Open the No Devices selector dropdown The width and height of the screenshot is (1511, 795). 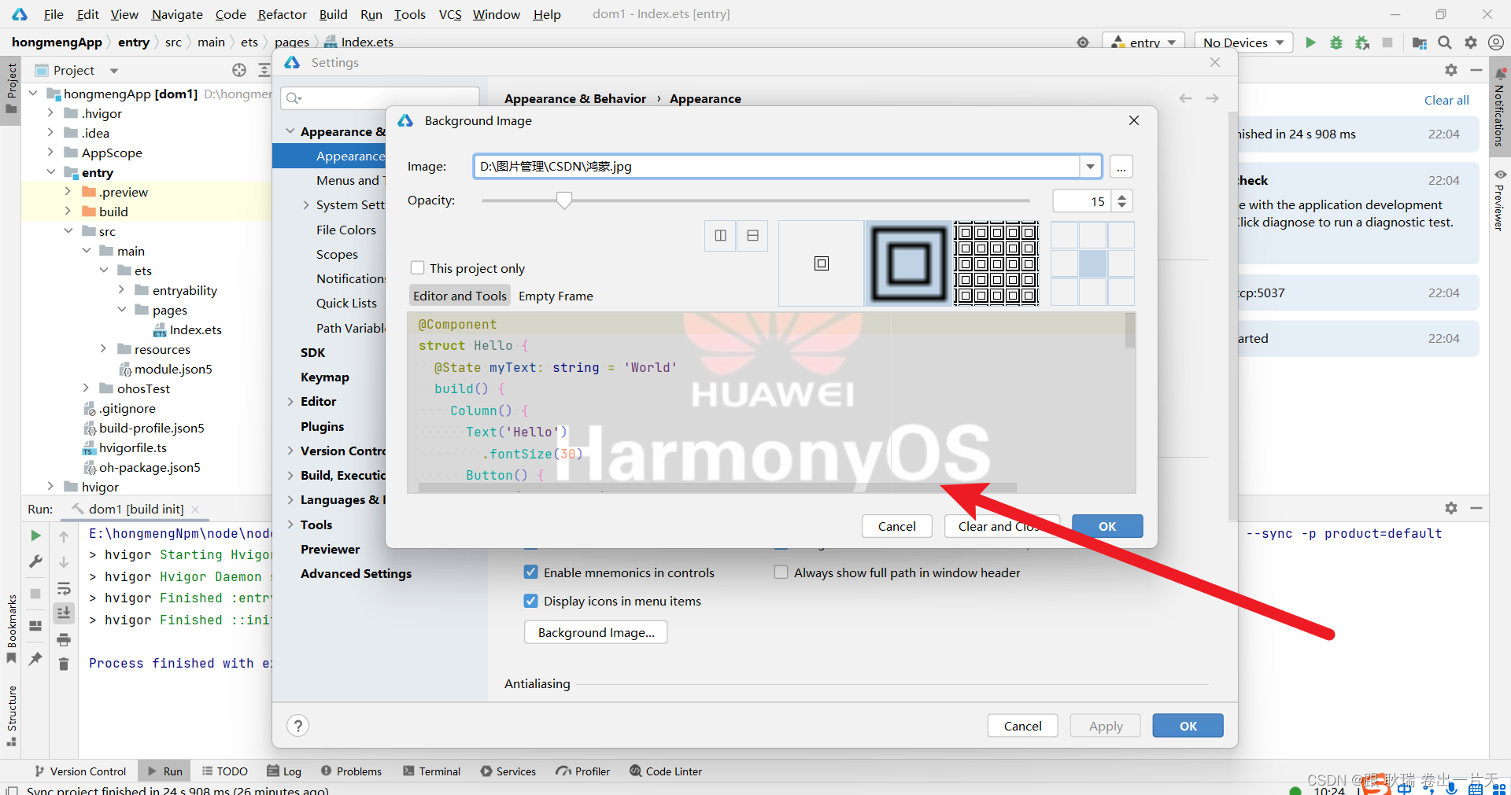coord(1243,42)
